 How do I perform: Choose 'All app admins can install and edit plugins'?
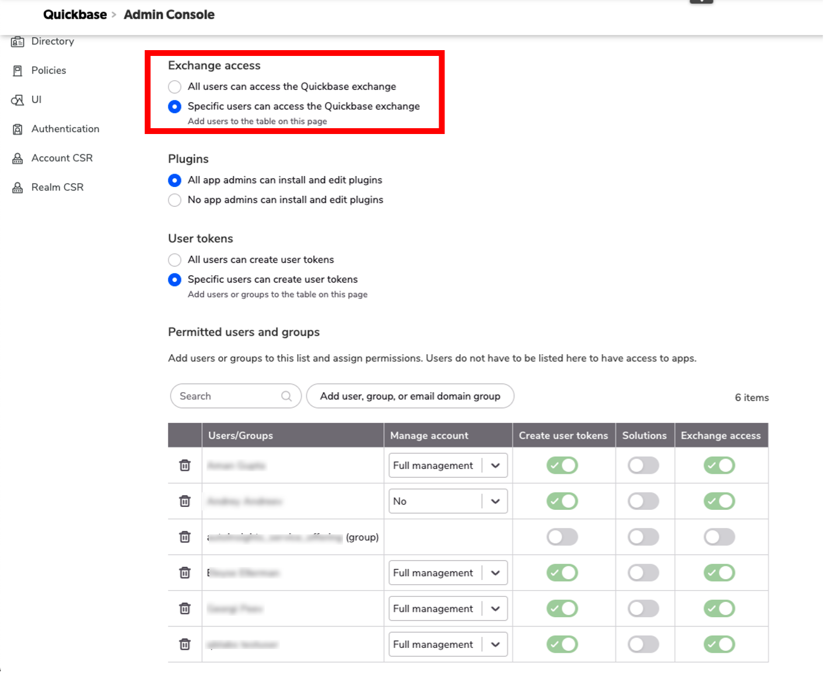(174, 181)
